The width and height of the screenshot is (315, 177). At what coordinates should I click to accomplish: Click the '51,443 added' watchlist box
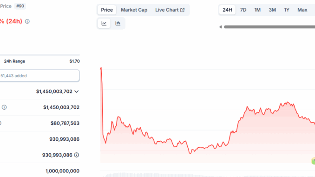click(39, 76)
